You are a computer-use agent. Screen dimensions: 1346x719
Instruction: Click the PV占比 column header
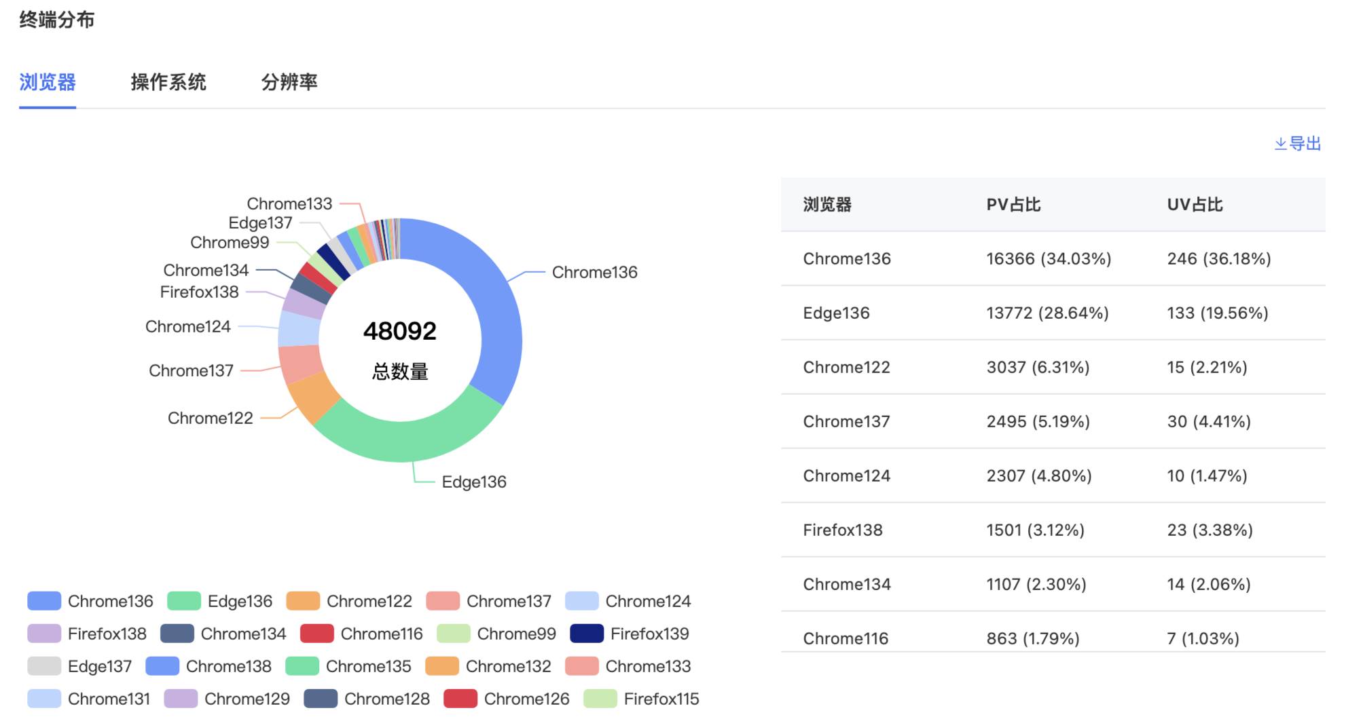[1013, 204]
